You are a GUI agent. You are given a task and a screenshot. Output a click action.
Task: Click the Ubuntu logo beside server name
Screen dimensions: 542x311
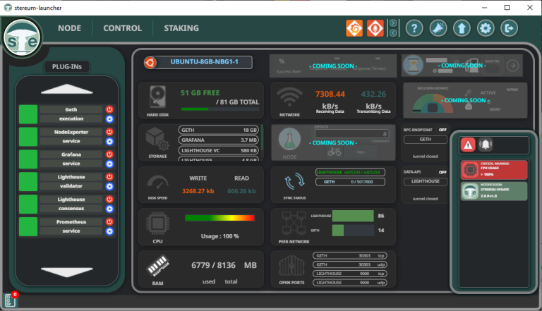pyautogui.click(x=150, y=63)
